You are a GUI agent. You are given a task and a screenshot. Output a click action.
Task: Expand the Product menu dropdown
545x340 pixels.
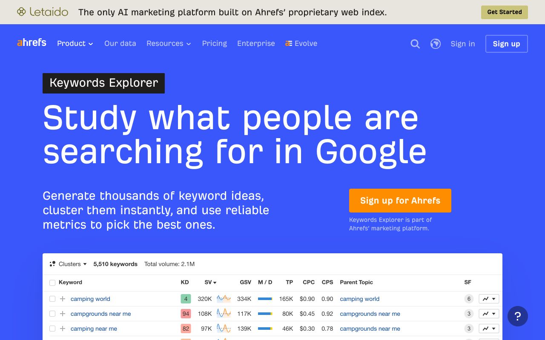tap(75, 43)
